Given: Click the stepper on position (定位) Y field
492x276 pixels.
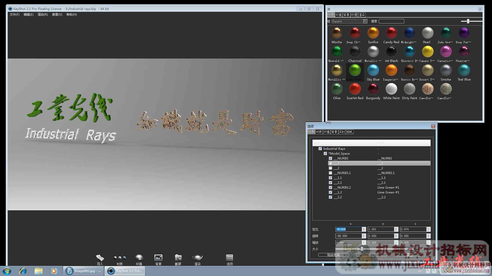Looking at the screenshot, I should (396, 229).
